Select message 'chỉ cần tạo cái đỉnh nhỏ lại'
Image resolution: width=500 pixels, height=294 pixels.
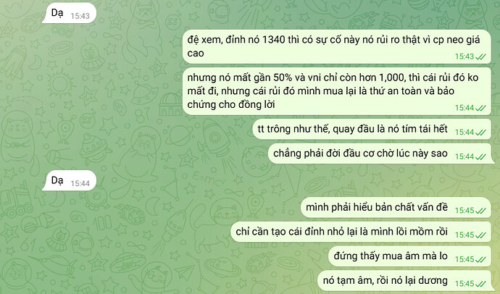361,232
